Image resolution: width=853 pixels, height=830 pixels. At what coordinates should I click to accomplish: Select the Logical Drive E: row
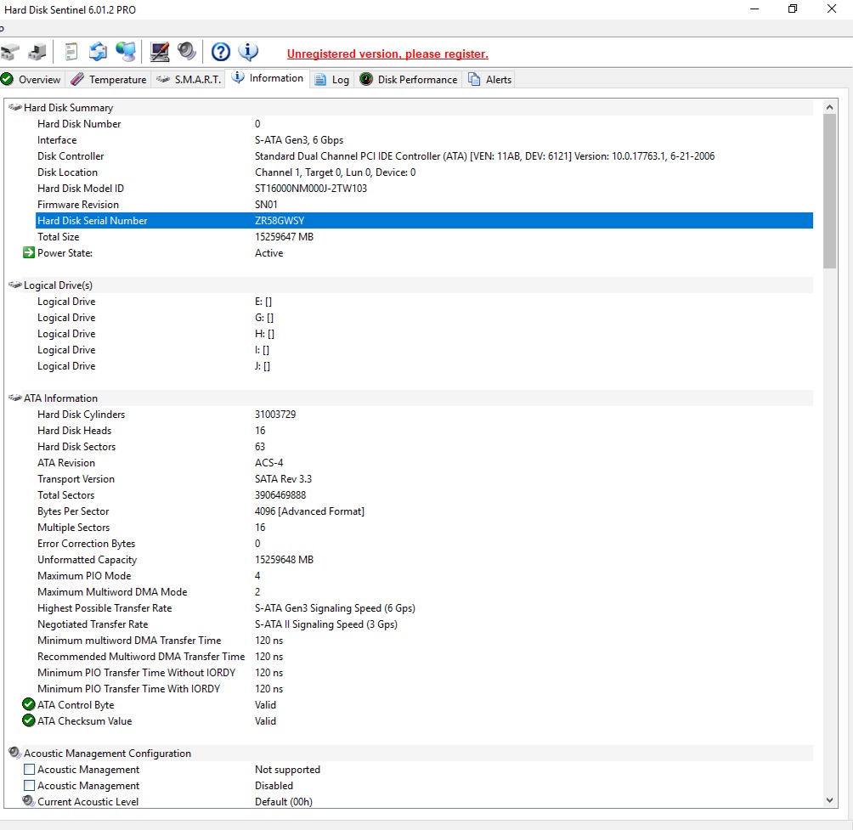pyautogui.click(x=424, y=302)
